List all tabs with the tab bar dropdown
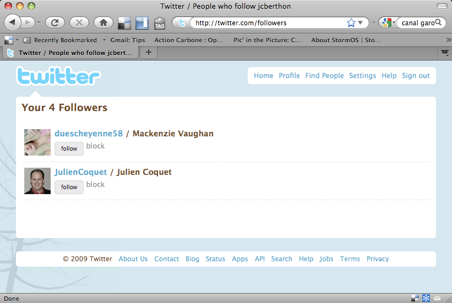The height and width of the screenshot is (303, 452). point(445,53)
